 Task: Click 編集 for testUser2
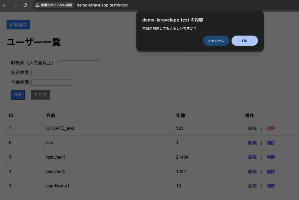[x=252, y=171]
